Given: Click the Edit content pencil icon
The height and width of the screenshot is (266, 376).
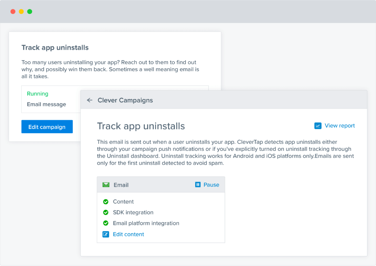Looking at the screenshot, I should pyautogui.click(x=106, y=234).
